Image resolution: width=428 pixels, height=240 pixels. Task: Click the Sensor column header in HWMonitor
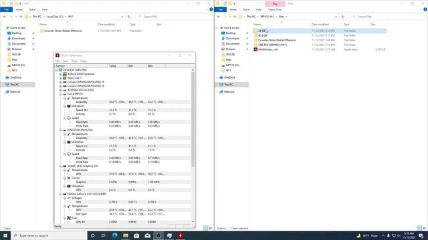click(x=81, y=66)
